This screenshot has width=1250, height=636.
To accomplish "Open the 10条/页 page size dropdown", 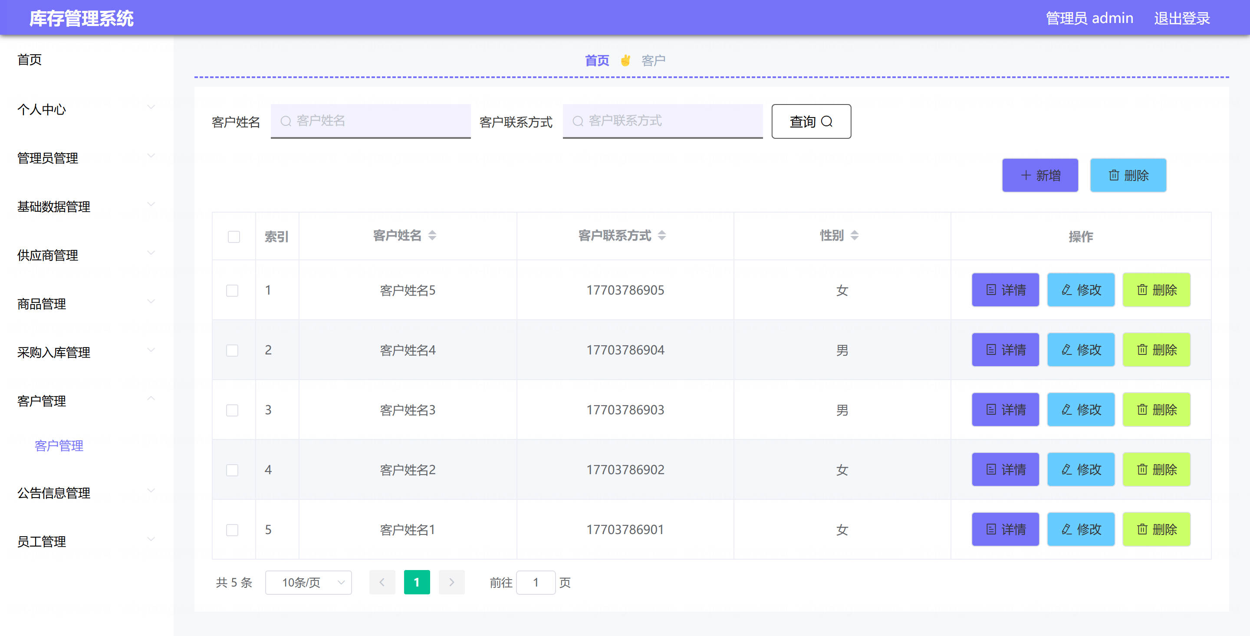I will (x=308, y=582).
